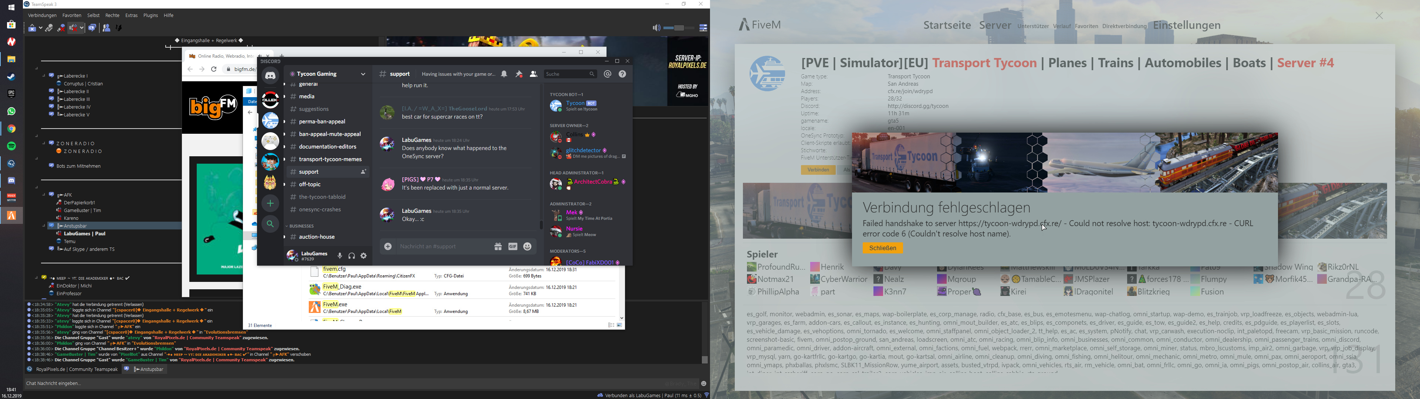Image resolution: width=1420 pixels, height=399 pixels.
Task: Toggle Discord member list icon
Action: click(x=533, y=74)
